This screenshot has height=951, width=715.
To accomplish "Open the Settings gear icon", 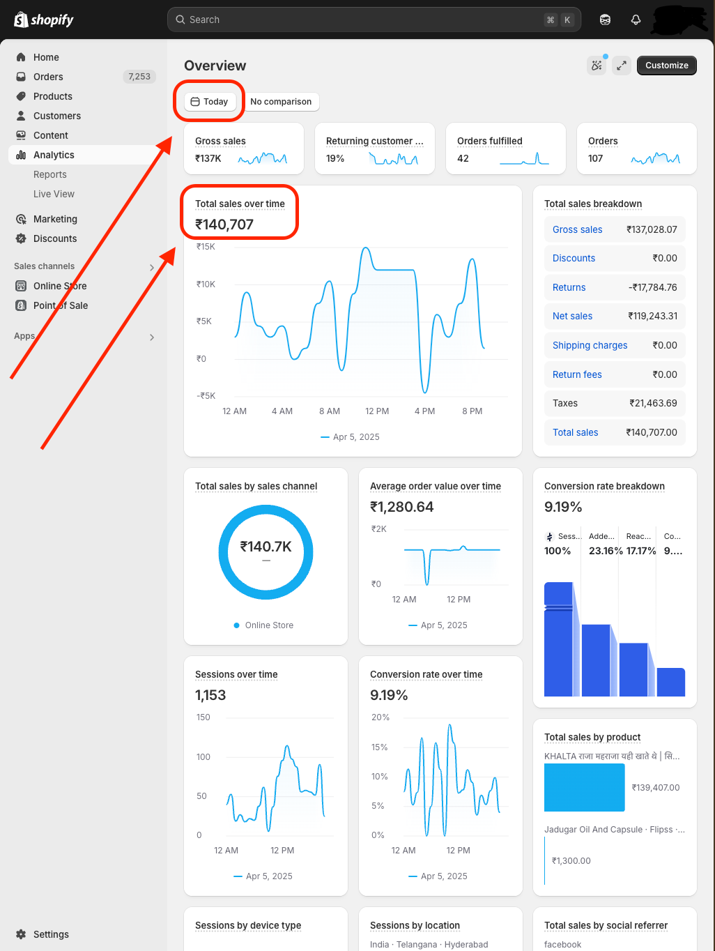I will [21, 934].
